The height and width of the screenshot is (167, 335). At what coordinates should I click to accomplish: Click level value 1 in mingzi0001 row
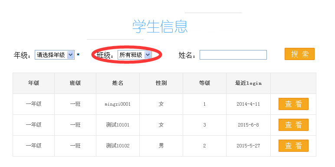[x=204, y=104]
